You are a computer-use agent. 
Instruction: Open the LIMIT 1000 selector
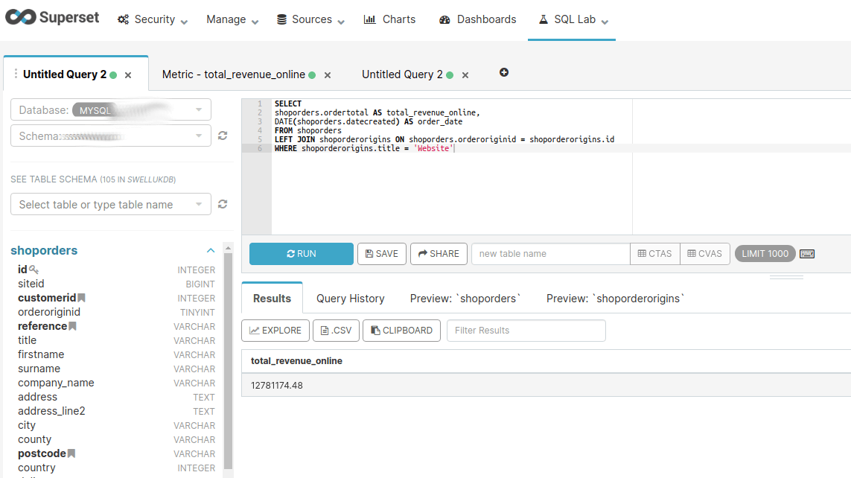[x=765, y=254]
